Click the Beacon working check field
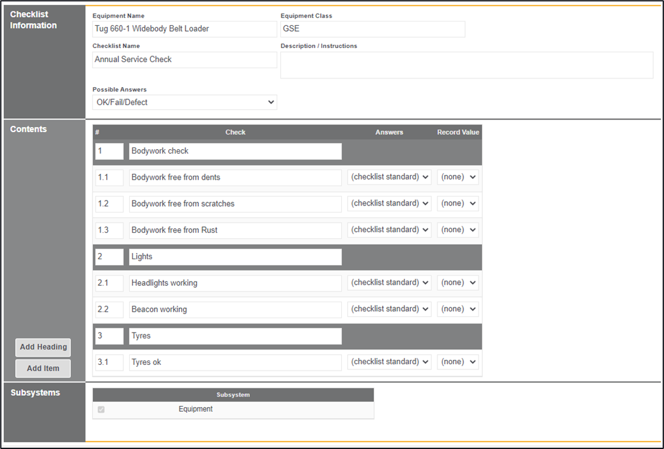 [x=235, y=309]
